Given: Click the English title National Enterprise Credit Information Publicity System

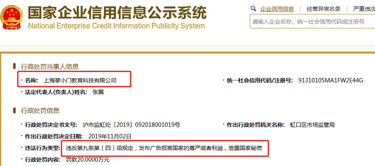Looking at the screenshot, I should 116,26.
